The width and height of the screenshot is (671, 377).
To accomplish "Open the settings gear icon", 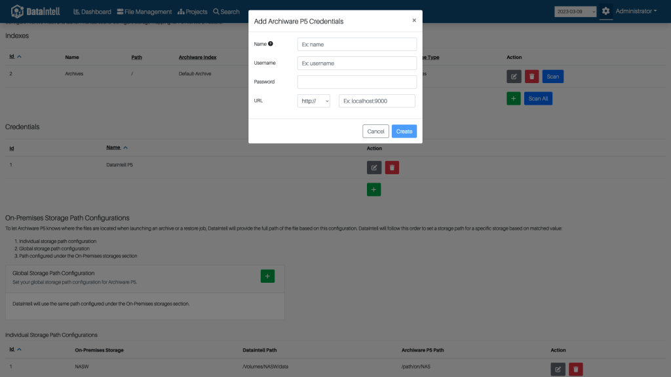I will coord(605,11).
